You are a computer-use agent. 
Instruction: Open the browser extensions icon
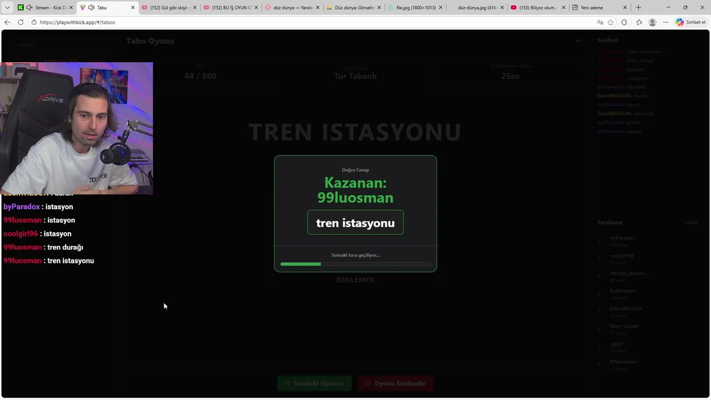[624, 22]
